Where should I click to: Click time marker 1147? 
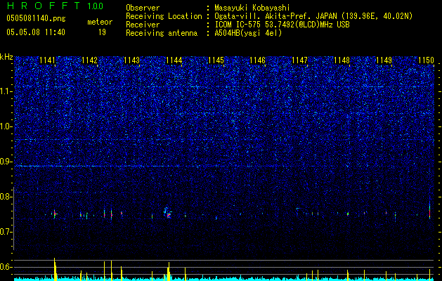pos(299,60)
